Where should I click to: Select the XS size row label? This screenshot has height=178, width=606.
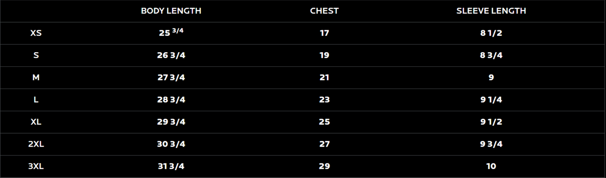36,33
